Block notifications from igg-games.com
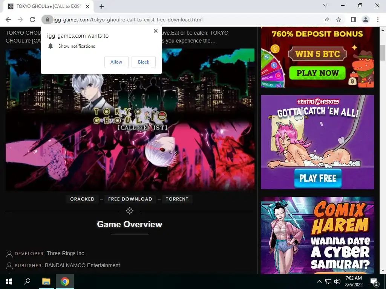The width and height of the screenshot is (386, 289). click(144, 62)
